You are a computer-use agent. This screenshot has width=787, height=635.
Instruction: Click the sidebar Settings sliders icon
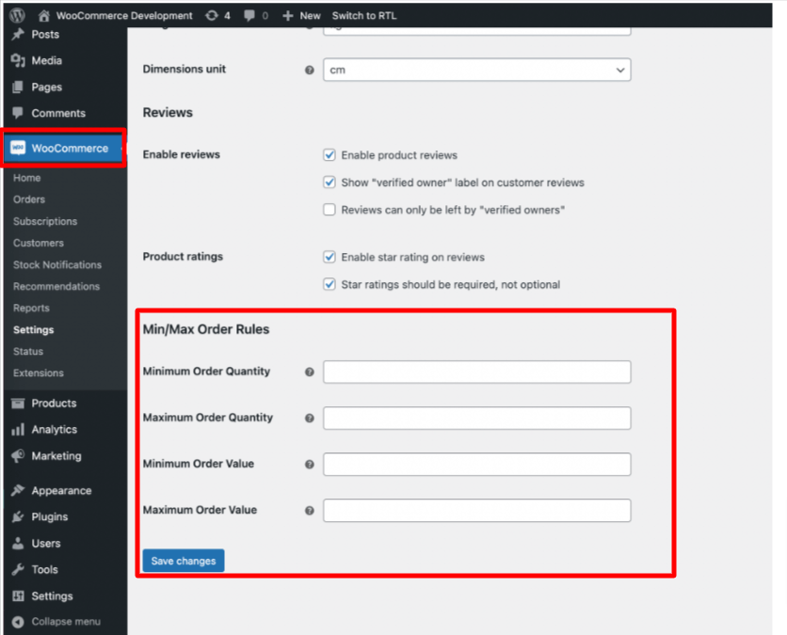point(18,595)
